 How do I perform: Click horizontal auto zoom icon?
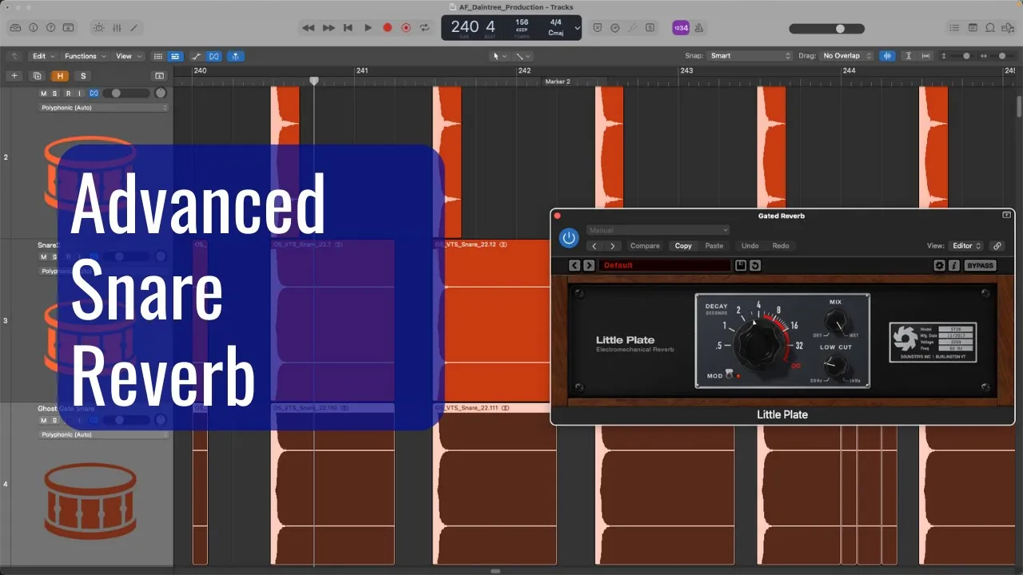point(926,56)
